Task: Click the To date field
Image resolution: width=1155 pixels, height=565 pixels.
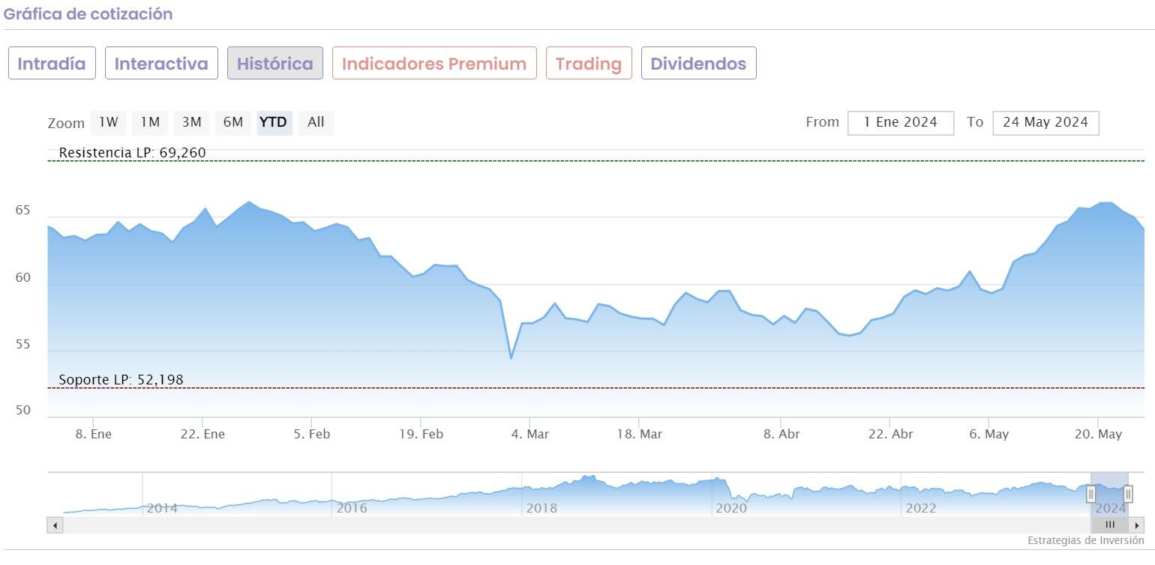Action: 1045,123
